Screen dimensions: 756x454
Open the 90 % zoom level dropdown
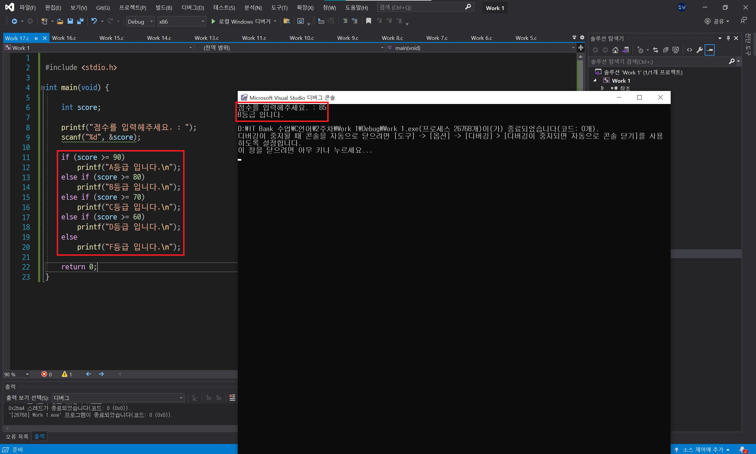tap(27, 375)
